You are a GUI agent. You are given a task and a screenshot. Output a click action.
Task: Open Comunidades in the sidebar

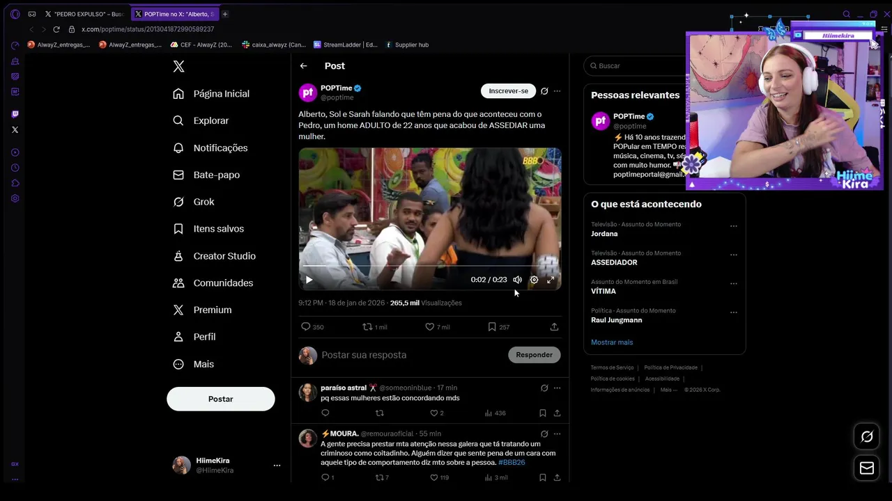pos(213,283)
